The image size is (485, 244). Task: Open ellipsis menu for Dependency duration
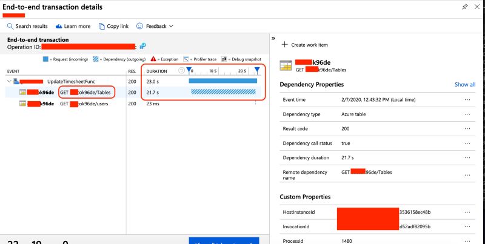467,158
